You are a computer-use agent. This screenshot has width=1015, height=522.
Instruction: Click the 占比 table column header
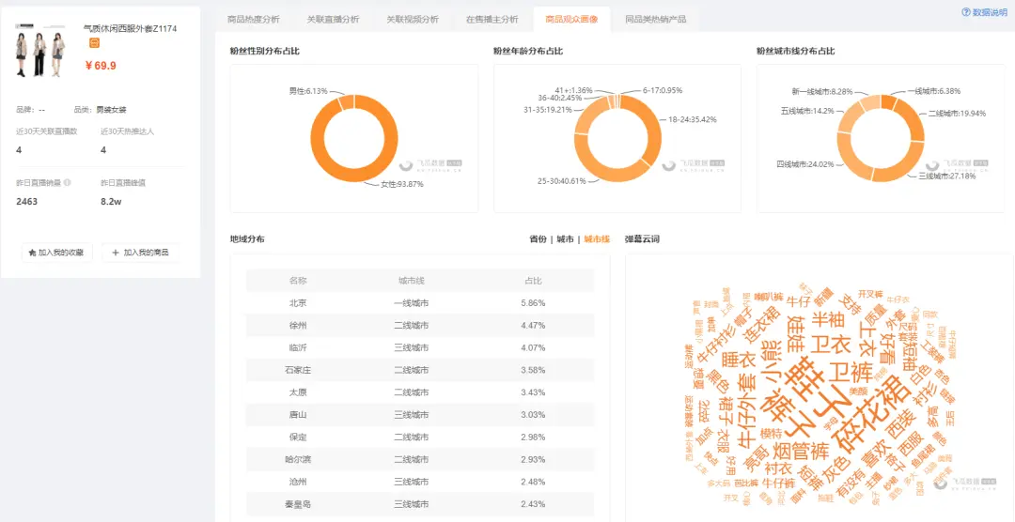pyautogui.click(x=533, y=281)
